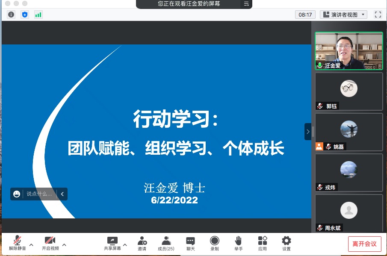Viewport: 387px width, 256px height.
Task: Click 郭钰 glasses avatar image
Action: click(x=349, y=88)
